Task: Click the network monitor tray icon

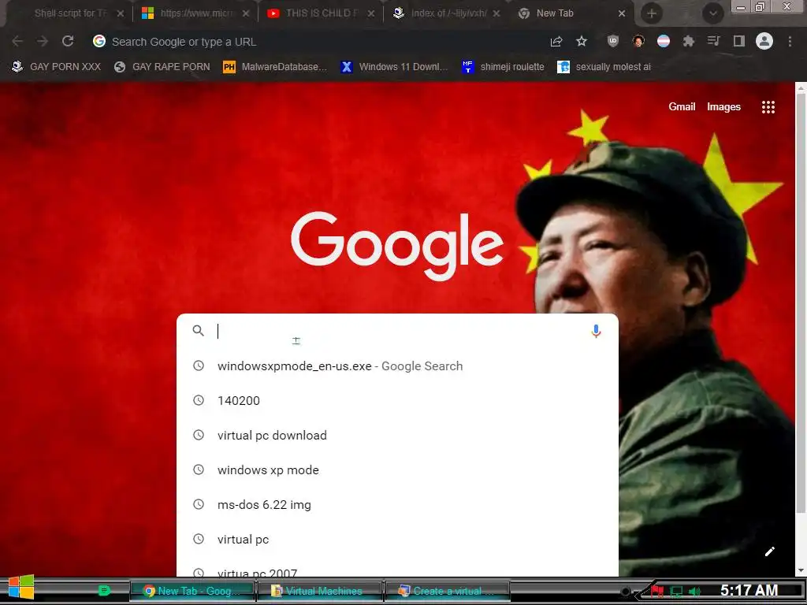Action: [x=676, y=592]
